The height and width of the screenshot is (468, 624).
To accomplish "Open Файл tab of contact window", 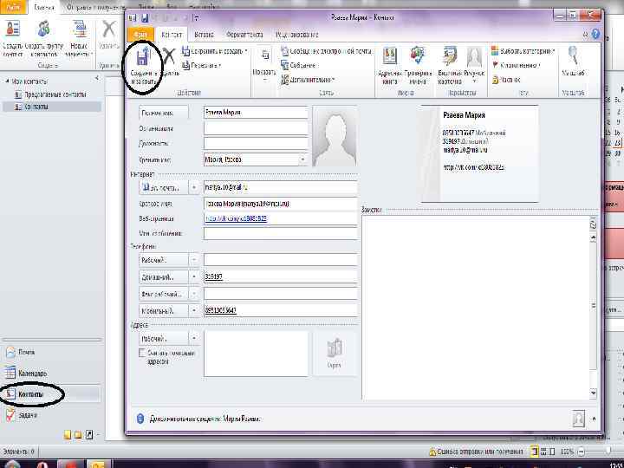I will (140, 35).
